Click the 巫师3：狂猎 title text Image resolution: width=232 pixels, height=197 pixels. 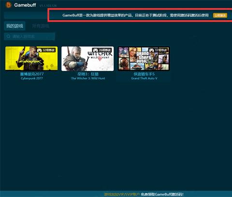tap(88, 74)
